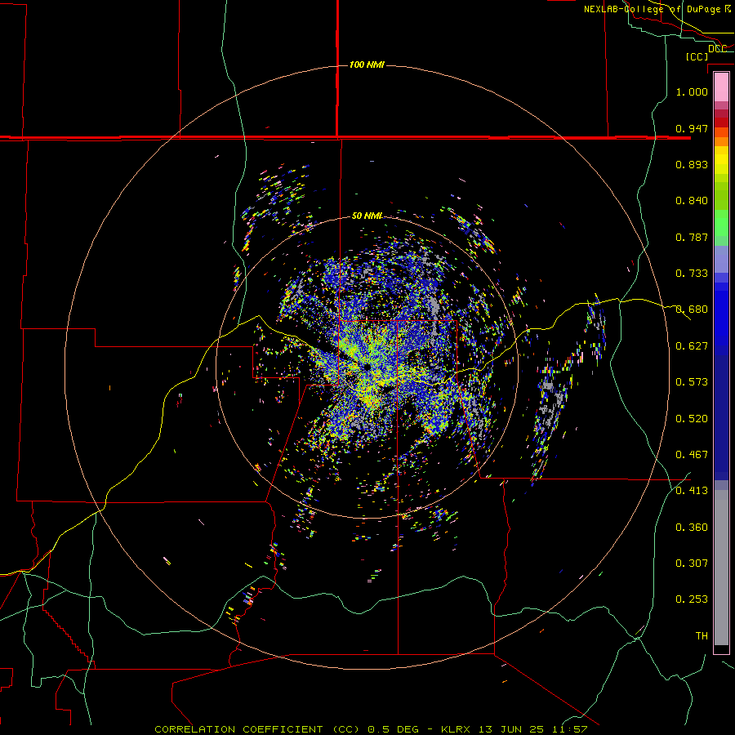
Task: Click the 0.467 scale value
Action: [x=692, y=455]
